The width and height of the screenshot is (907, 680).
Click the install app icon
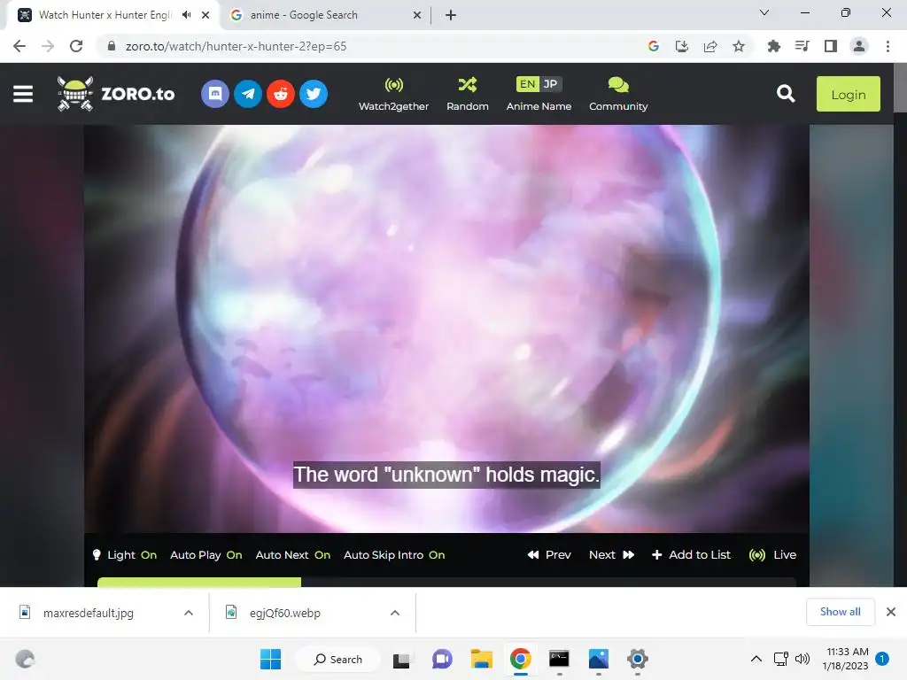point(682,46)
